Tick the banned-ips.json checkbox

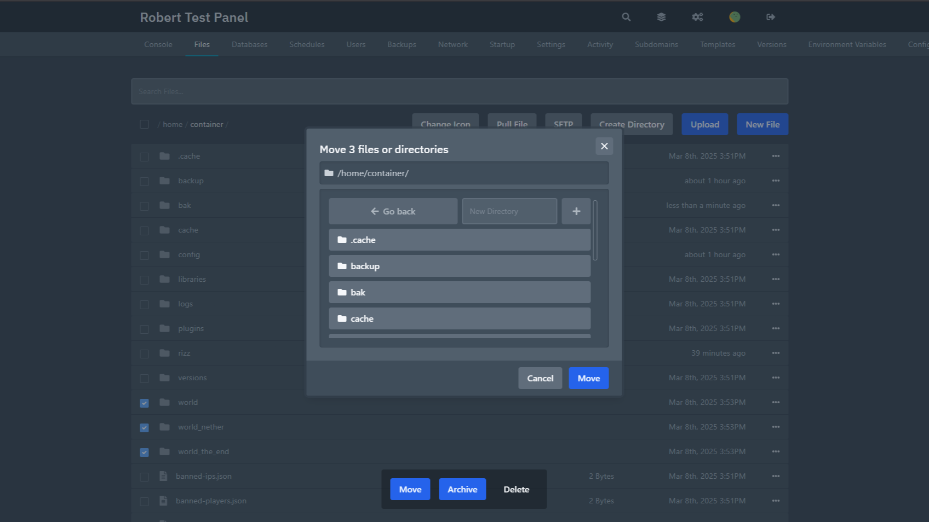pos(144,477)
